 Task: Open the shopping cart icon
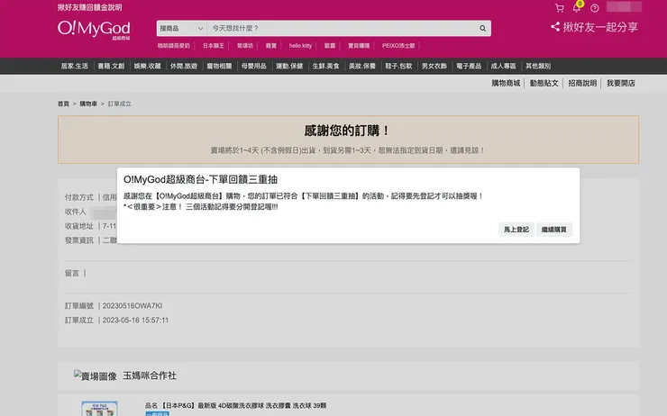pyautogui.click(x=560, y=8)
